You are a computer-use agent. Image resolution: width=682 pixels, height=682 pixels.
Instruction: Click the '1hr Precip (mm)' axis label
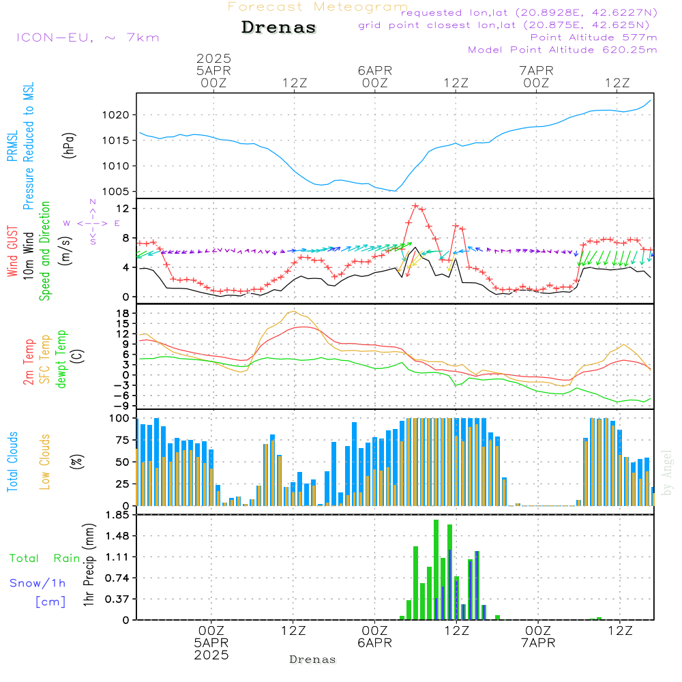(x=88, y=565)
